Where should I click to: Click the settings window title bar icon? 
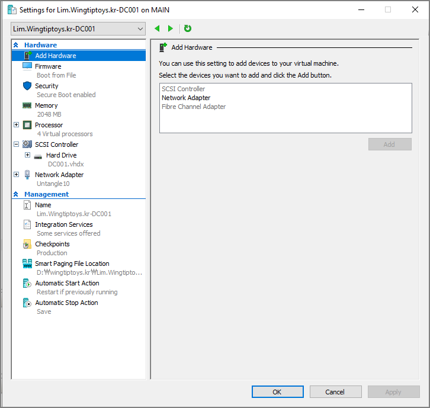coord(12,10)
